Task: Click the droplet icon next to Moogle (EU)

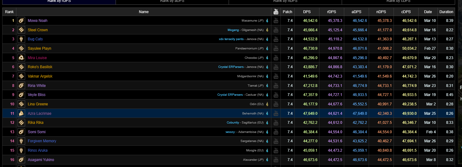Action: click(x=267, y=150)
